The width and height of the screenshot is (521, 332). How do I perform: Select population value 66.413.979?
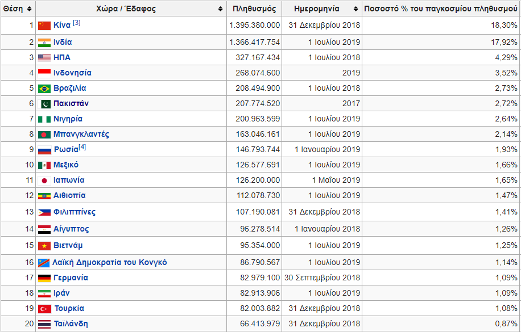click(x=260, y=323)
